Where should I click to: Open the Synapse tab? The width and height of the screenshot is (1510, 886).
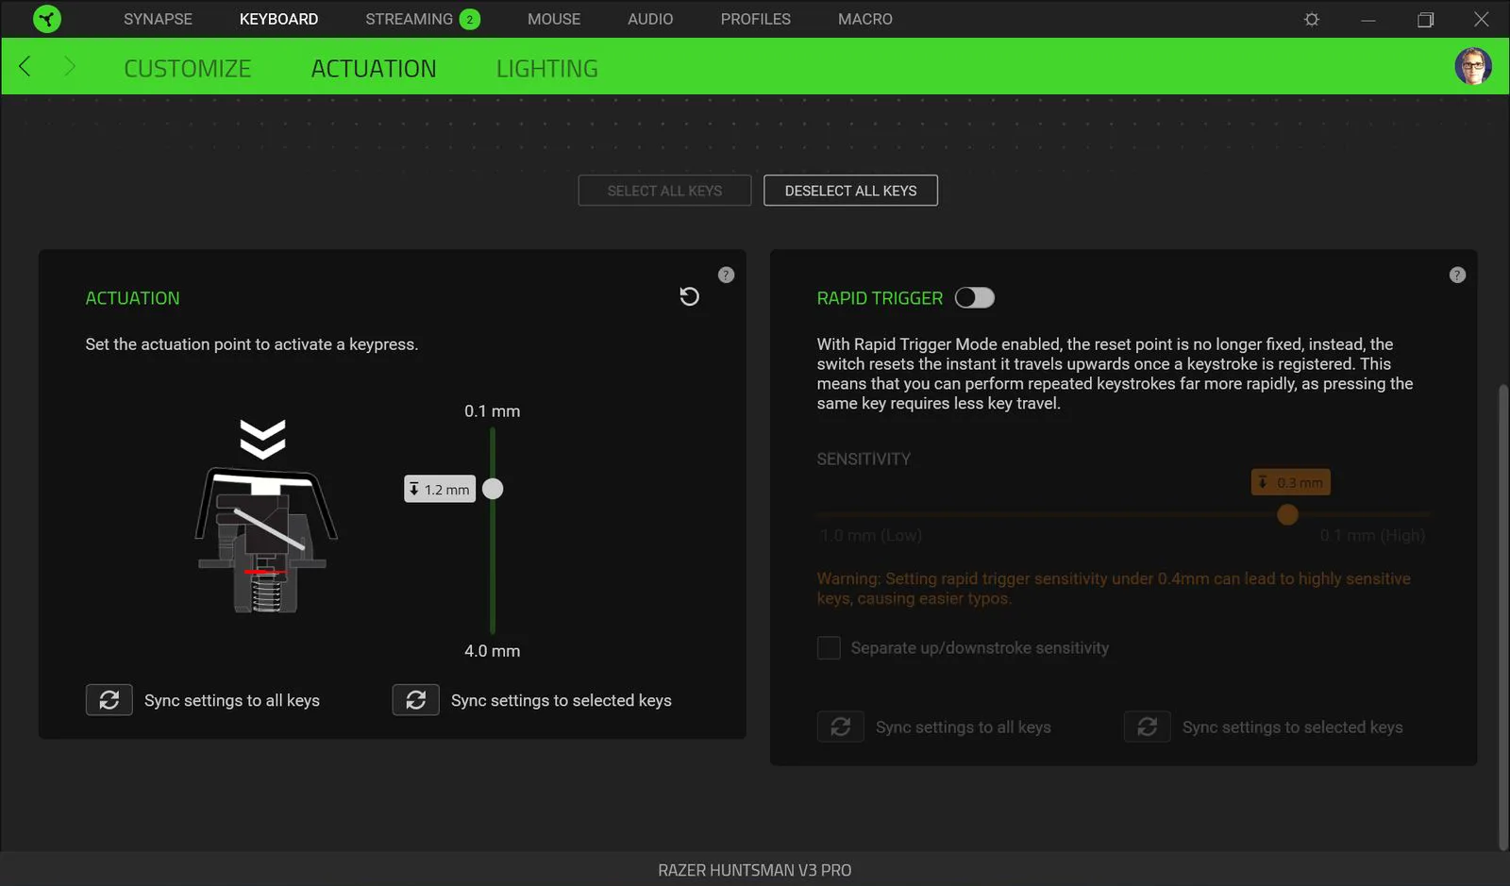point(158,19)
